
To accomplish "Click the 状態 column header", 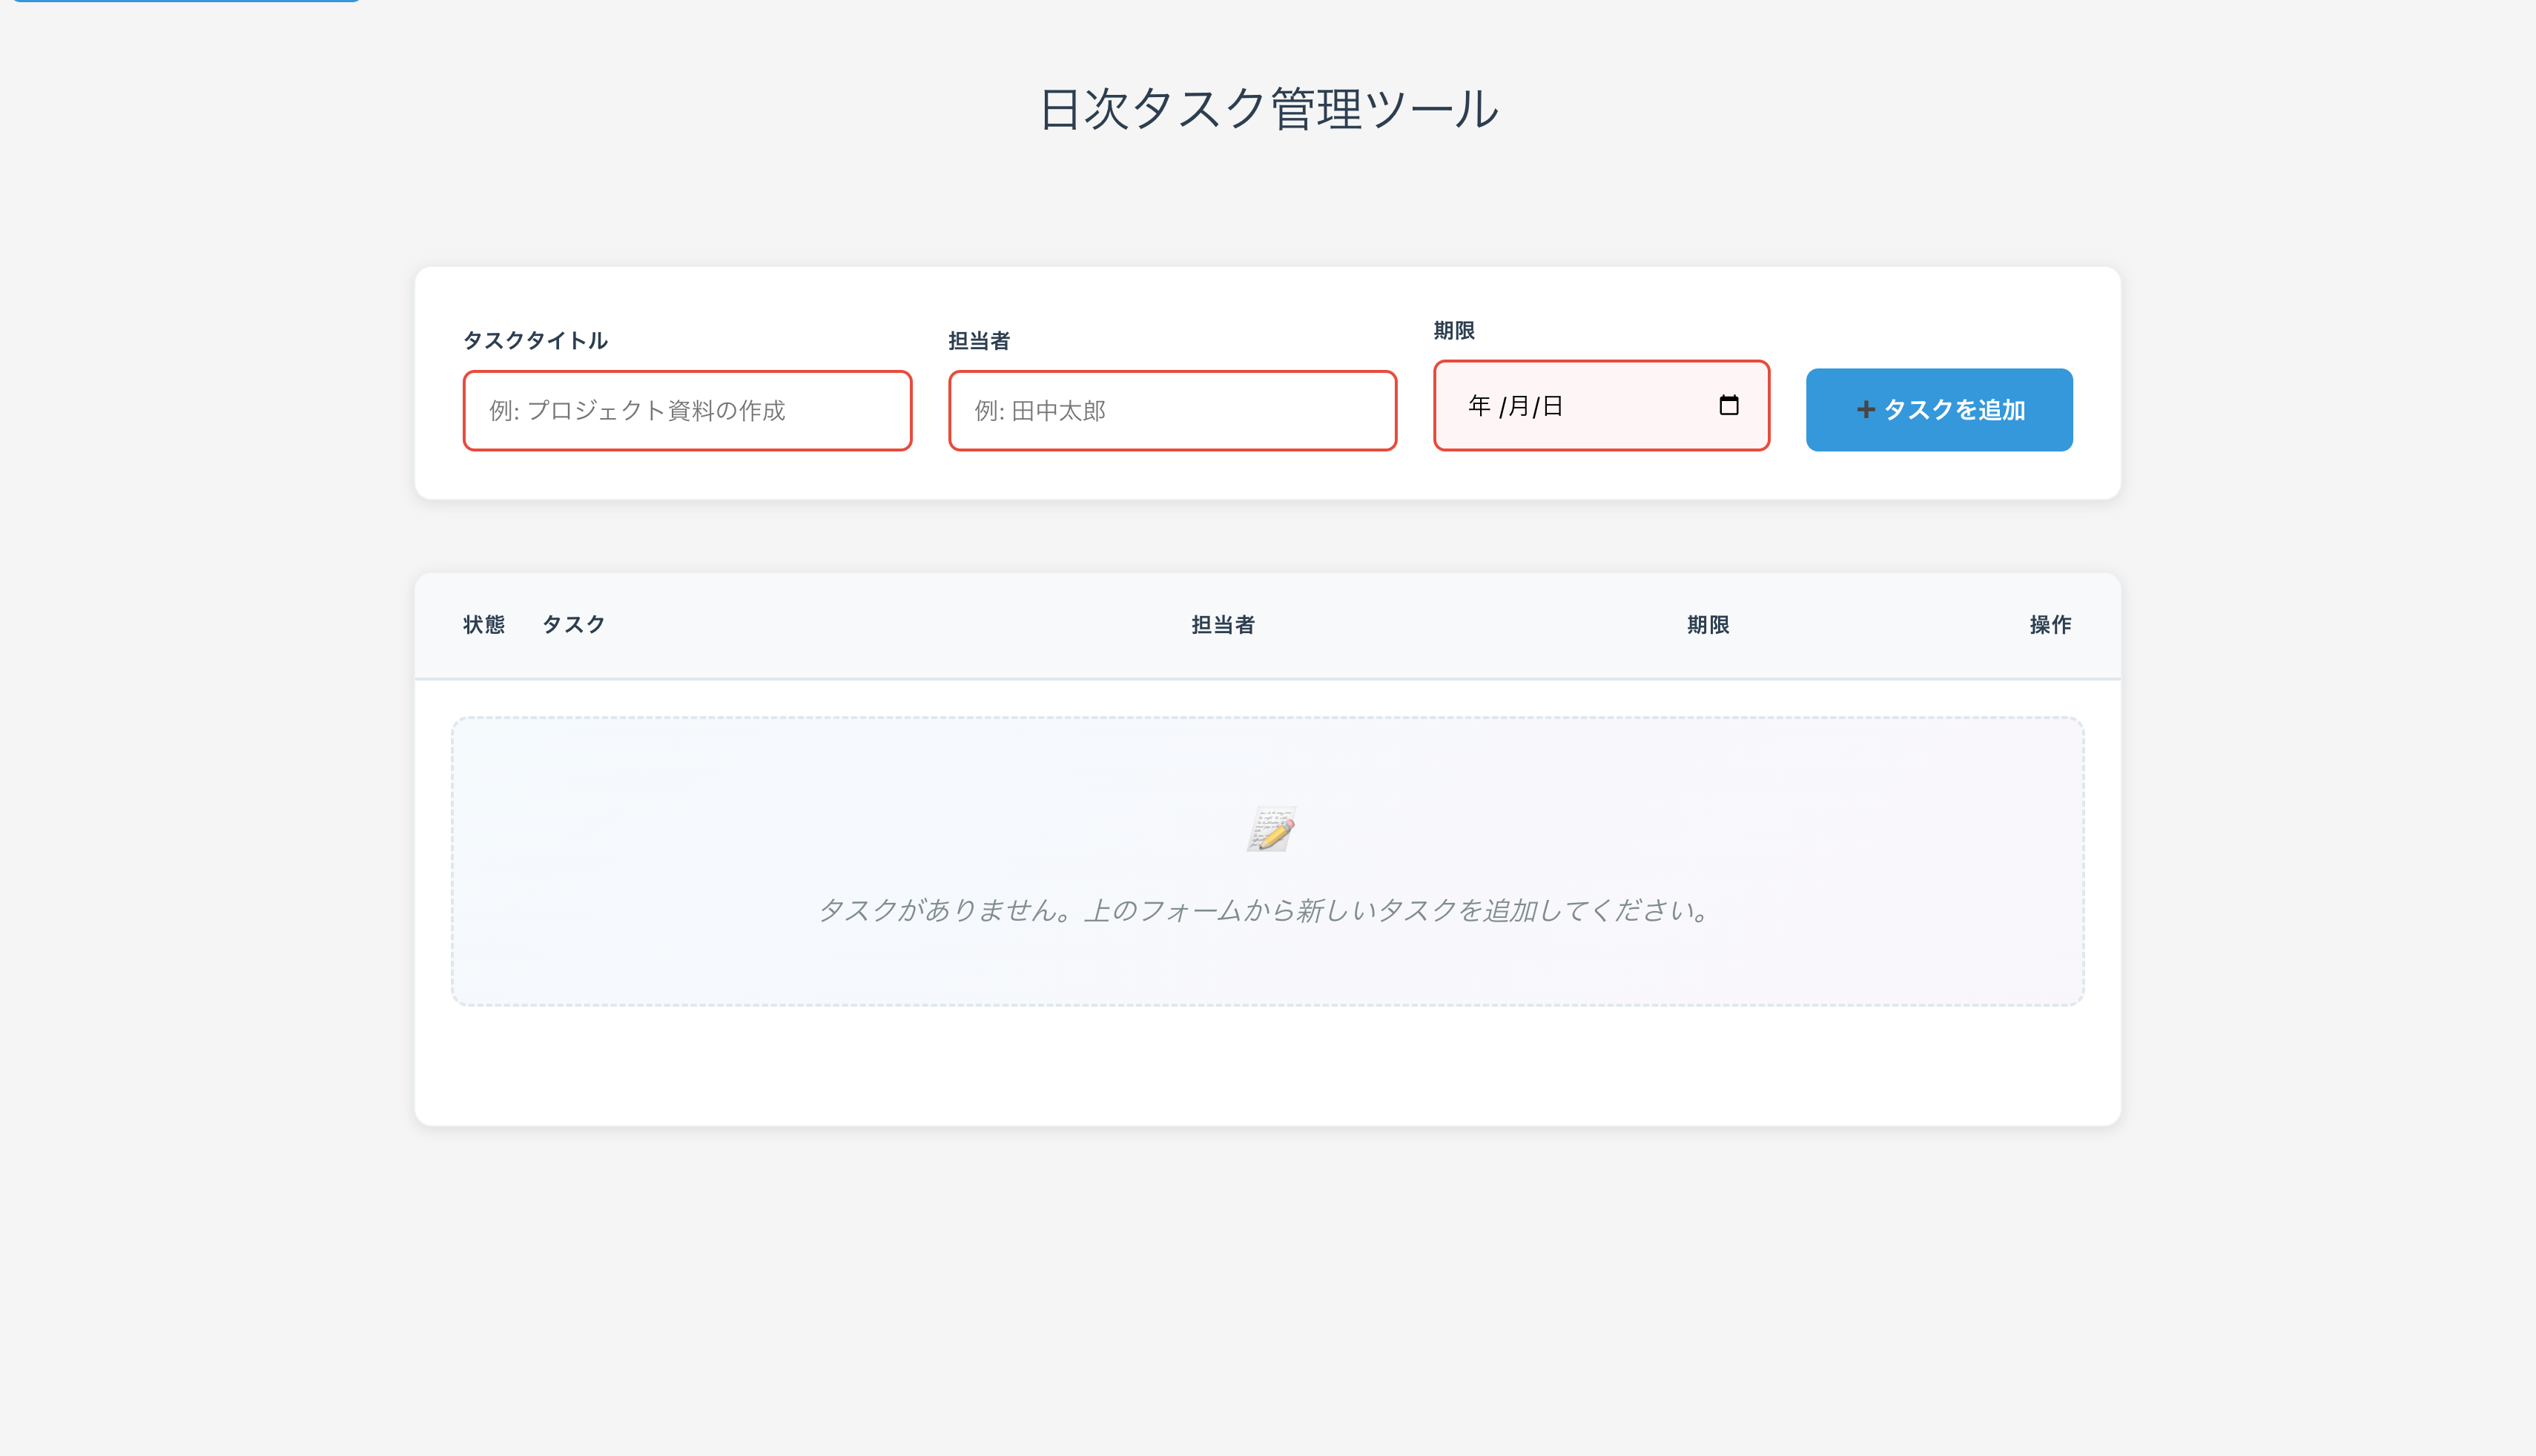I will [484, 625].
